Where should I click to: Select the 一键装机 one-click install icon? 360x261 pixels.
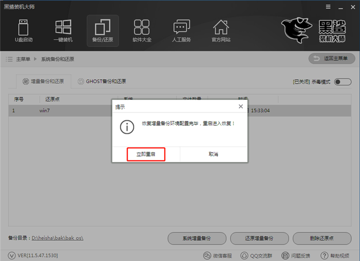pos(63,31)
